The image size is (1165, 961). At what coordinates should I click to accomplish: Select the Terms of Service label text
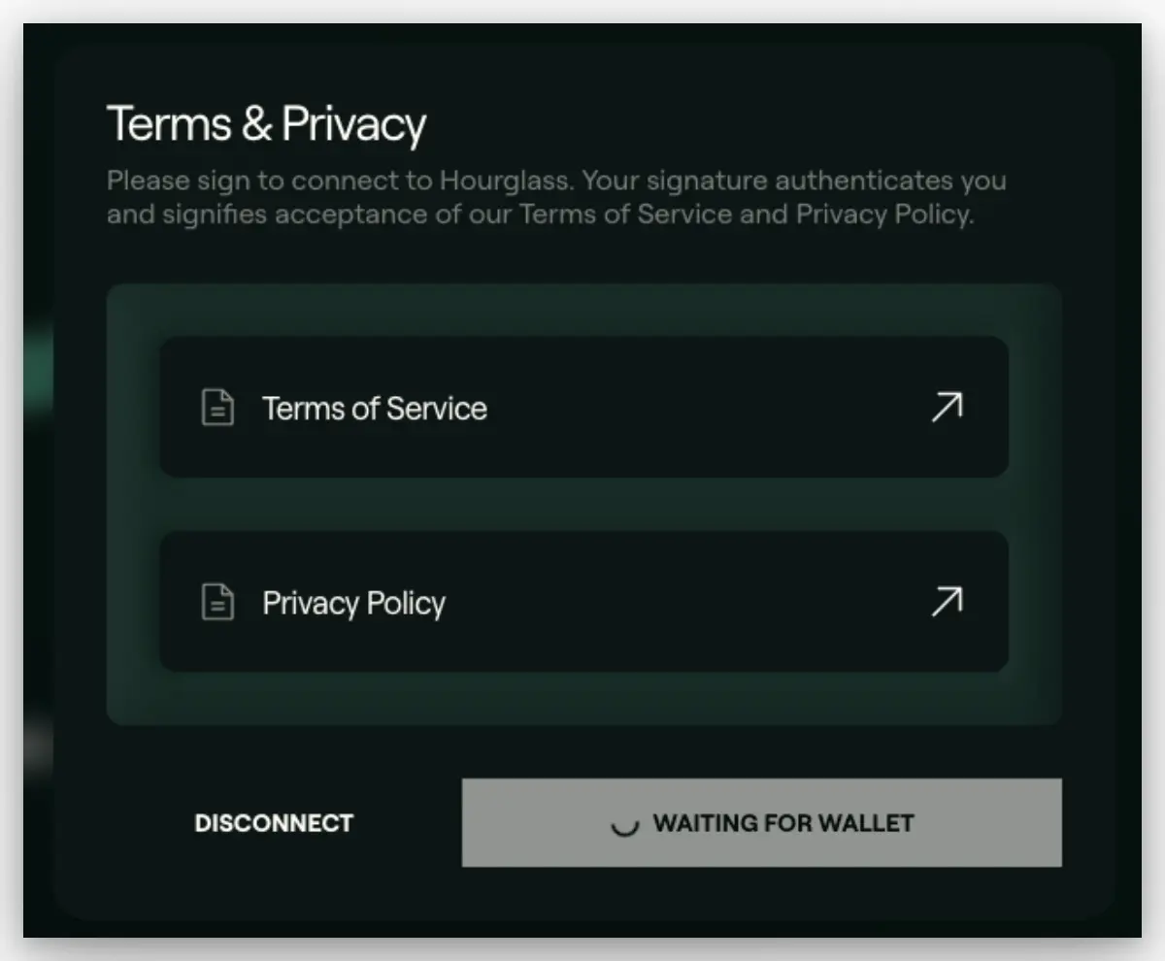[375, 409]
